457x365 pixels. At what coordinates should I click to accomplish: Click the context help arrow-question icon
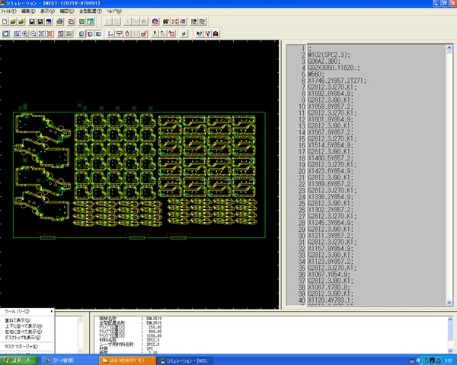point(199,33)
